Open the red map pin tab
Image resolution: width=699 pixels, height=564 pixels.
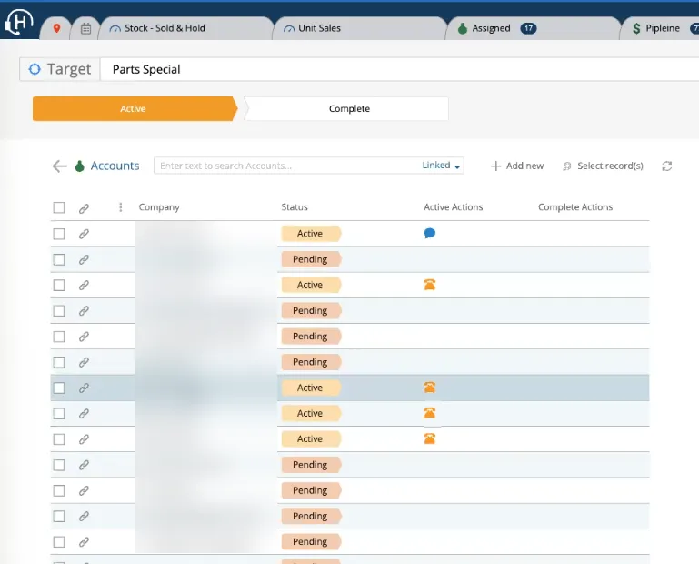point(56,28)
